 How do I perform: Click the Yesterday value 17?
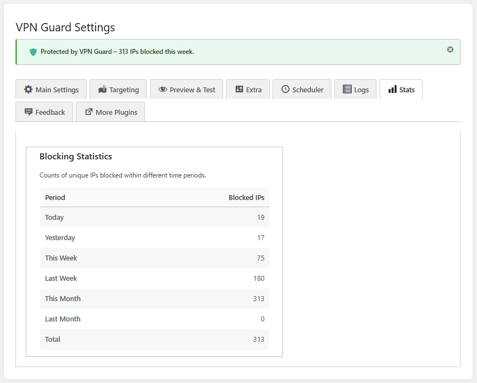[260, 238]
